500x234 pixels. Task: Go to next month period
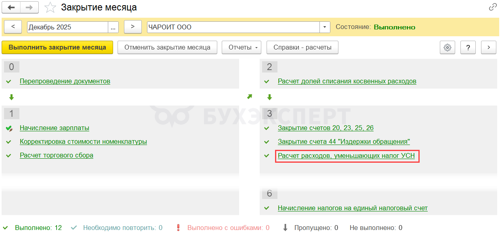click(x=132, y=27)
